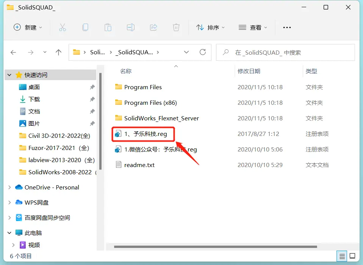Viewport: 363px width, 265px height.
Task: Sort by 类型 column header
Action: click(x=311, y=71)
